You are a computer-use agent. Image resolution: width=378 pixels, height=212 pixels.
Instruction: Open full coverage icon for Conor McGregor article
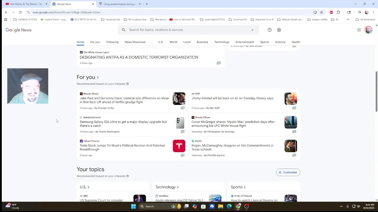point(294,132)
